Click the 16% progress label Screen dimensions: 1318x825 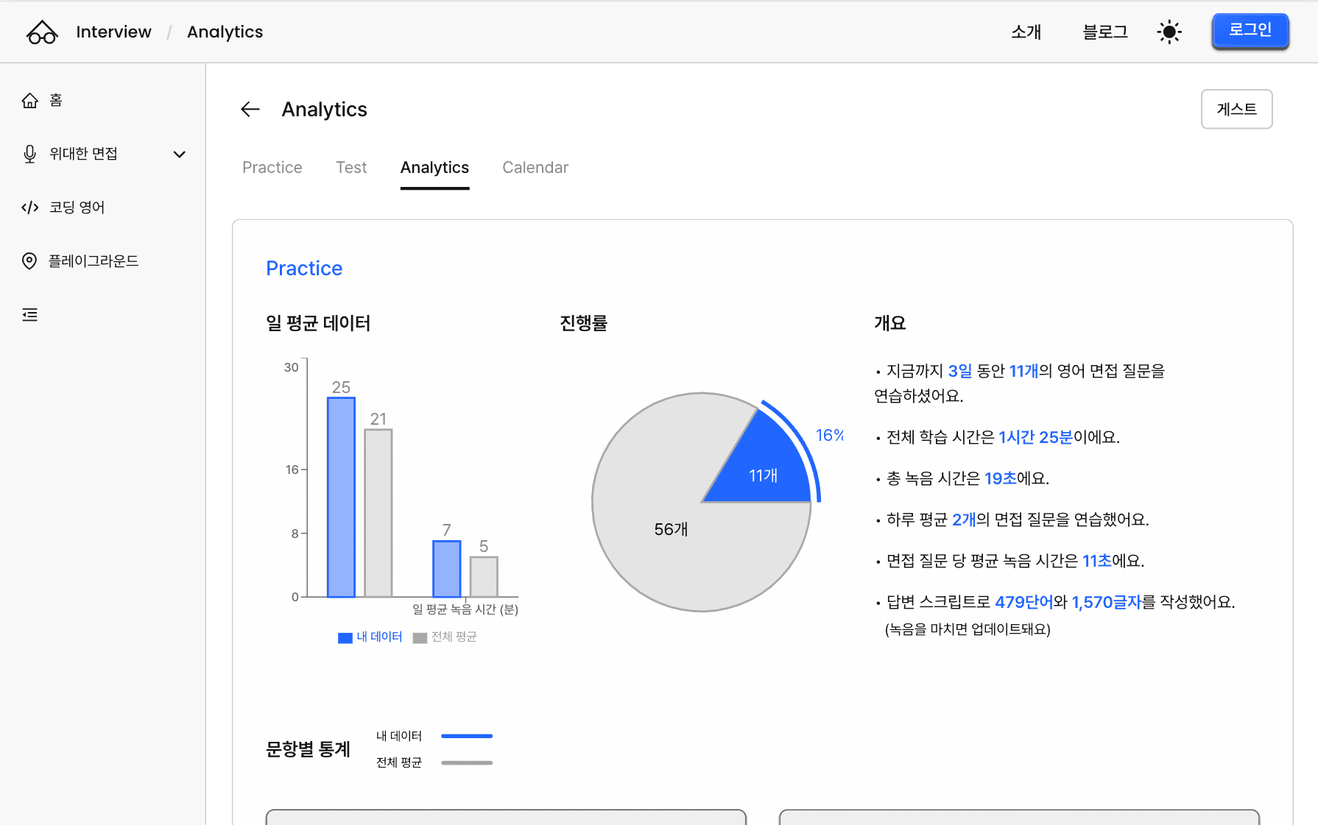(x=830, y=436)
